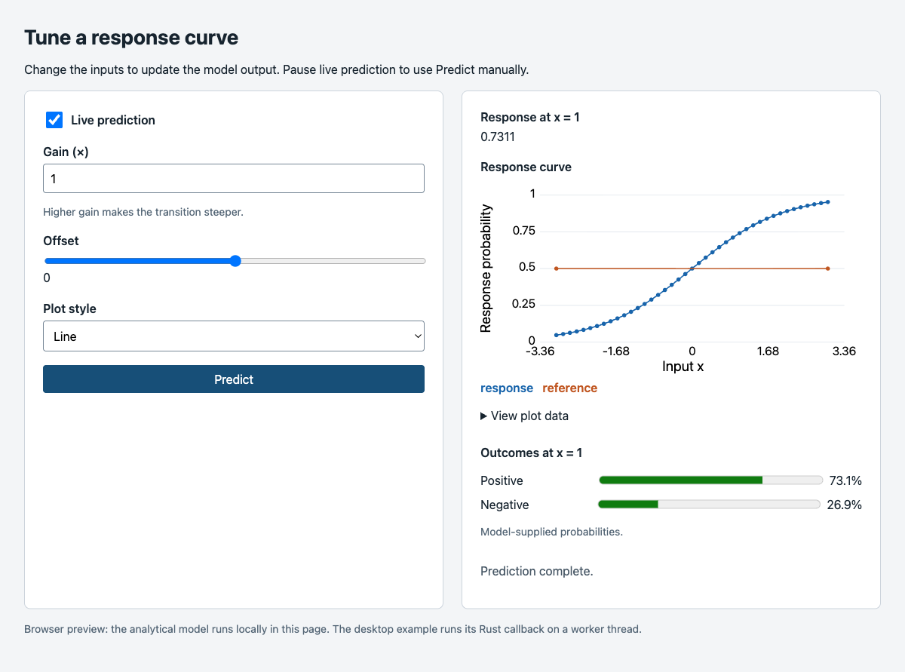Image resolution: width=905 pixels, height=672 pixels.
Task: Click the -1.68 x-axis tick label
Action: (x=616, y=351)
